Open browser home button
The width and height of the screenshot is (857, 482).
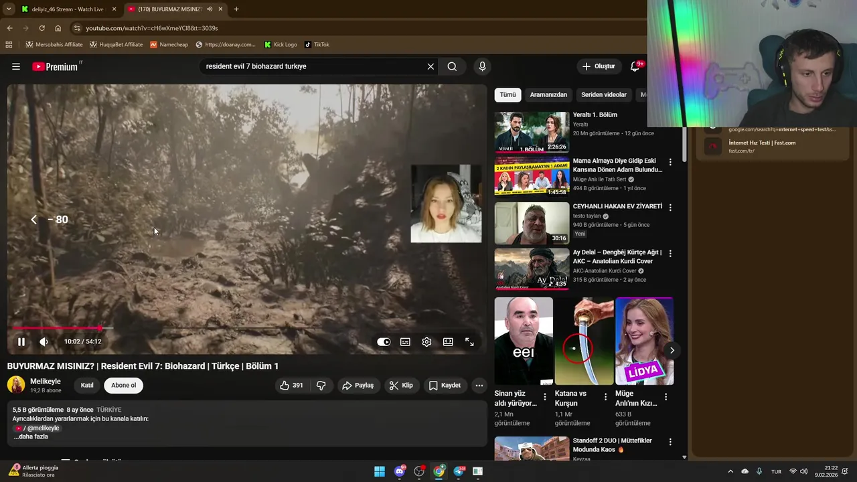pyautogui.click(x=58, y=28)
